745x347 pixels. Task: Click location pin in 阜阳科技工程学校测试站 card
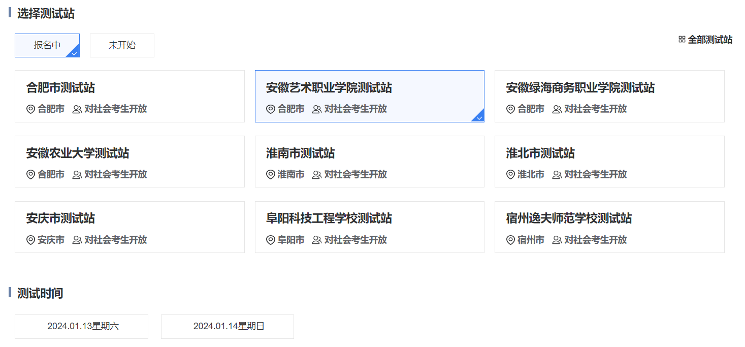[271, 240]
